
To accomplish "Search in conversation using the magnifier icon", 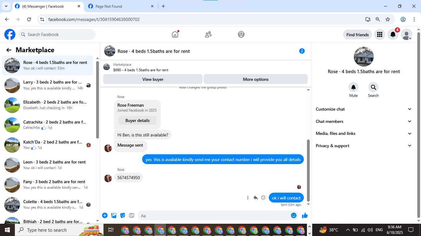I will pyautogui.click(x=373, y=87).
